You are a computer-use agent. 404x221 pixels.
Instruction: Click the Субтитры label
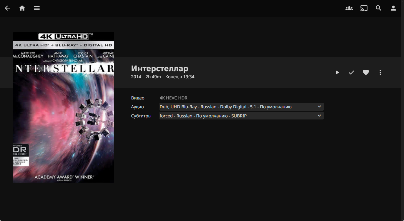(141, 116)
